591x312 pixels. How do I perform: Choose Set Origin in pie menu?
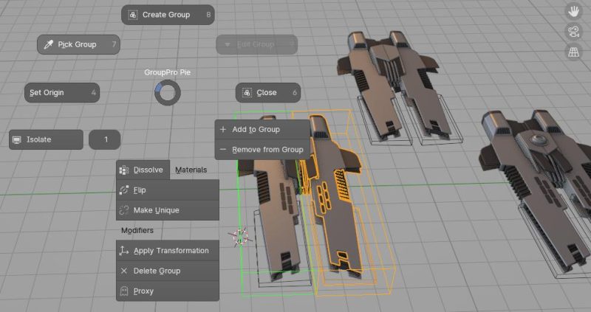[61, 93]
